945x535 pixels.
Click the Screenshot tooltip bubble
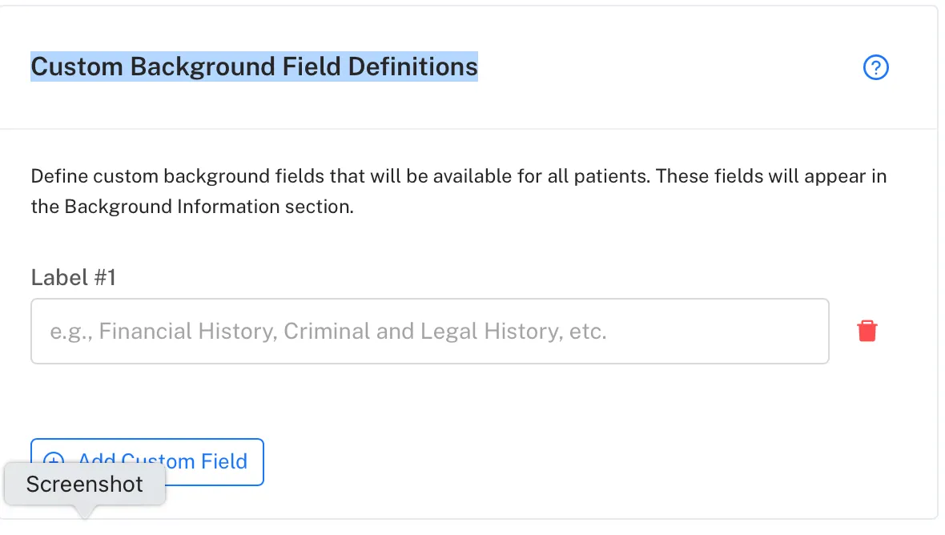pos(85,484)
